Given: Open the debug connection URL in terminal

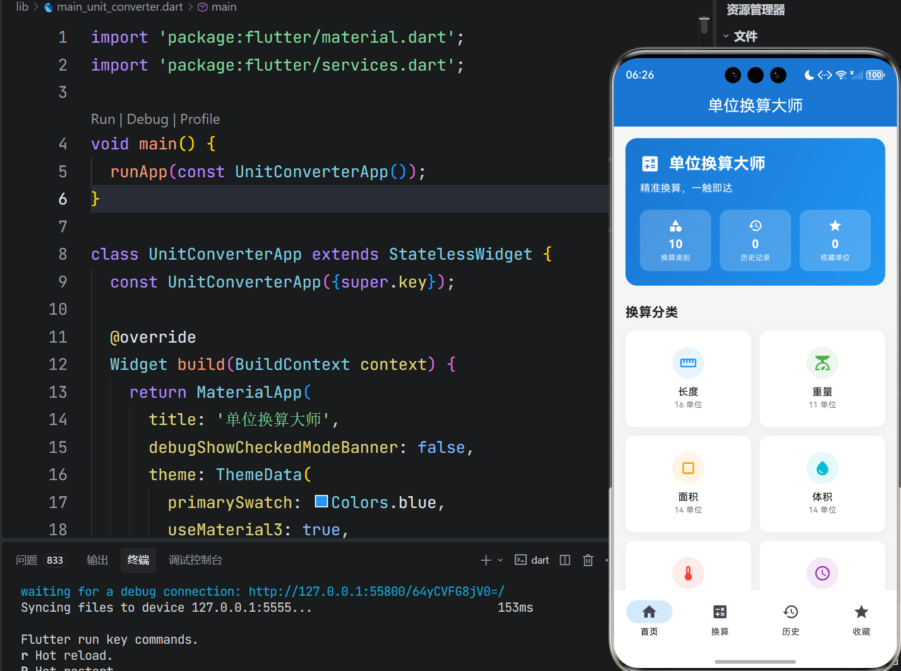Looking at the screenshot, I should tap(377, 592).
